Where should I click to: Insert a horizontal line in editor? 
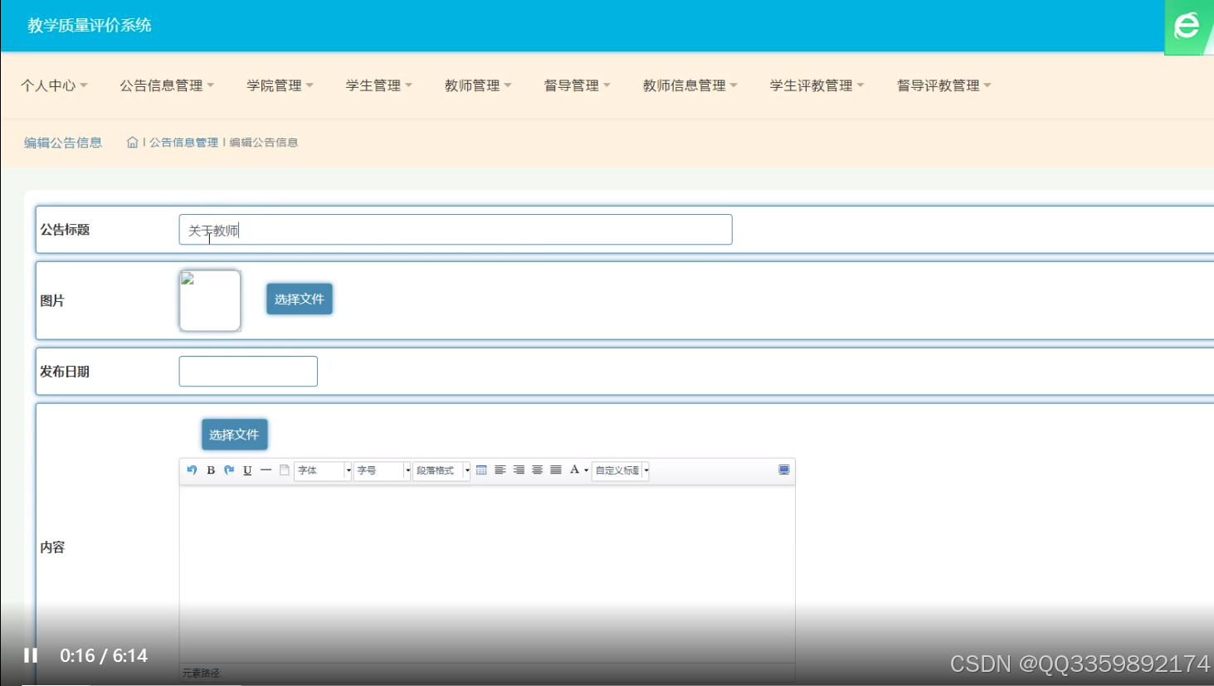pyautogui.click(x=266, y=469)
